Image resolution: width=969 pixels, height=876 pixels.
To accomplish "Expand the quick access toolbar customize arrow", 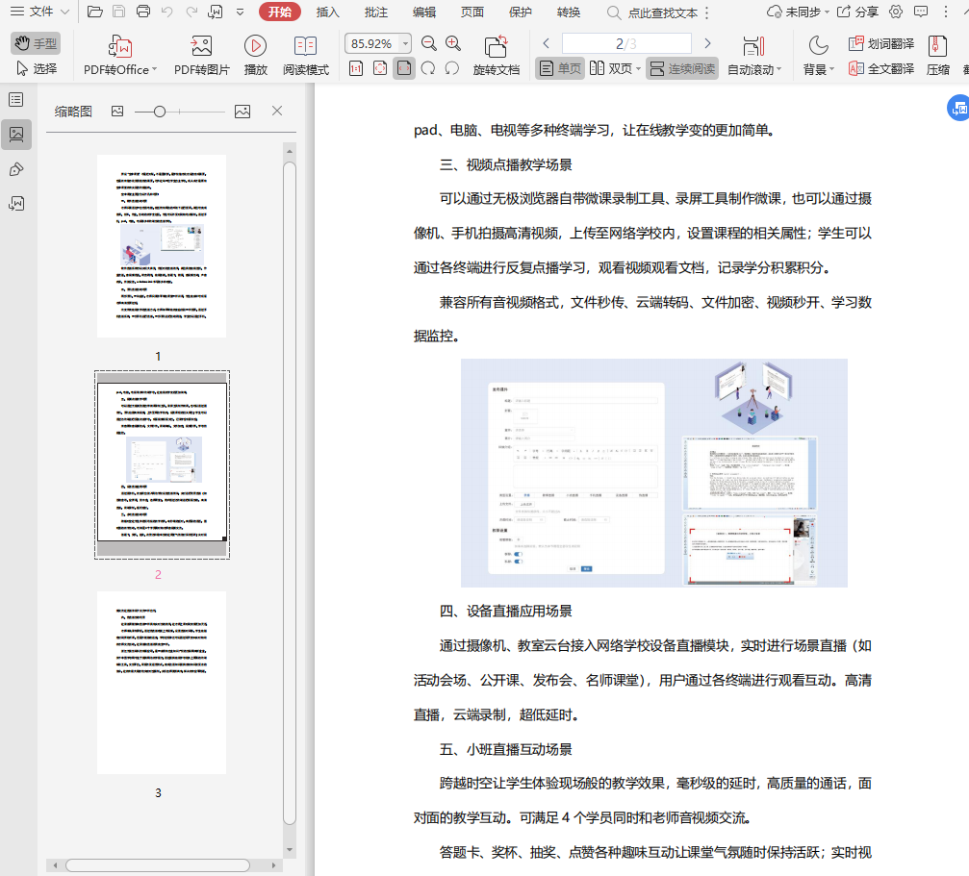I will [x=240, y=12].
